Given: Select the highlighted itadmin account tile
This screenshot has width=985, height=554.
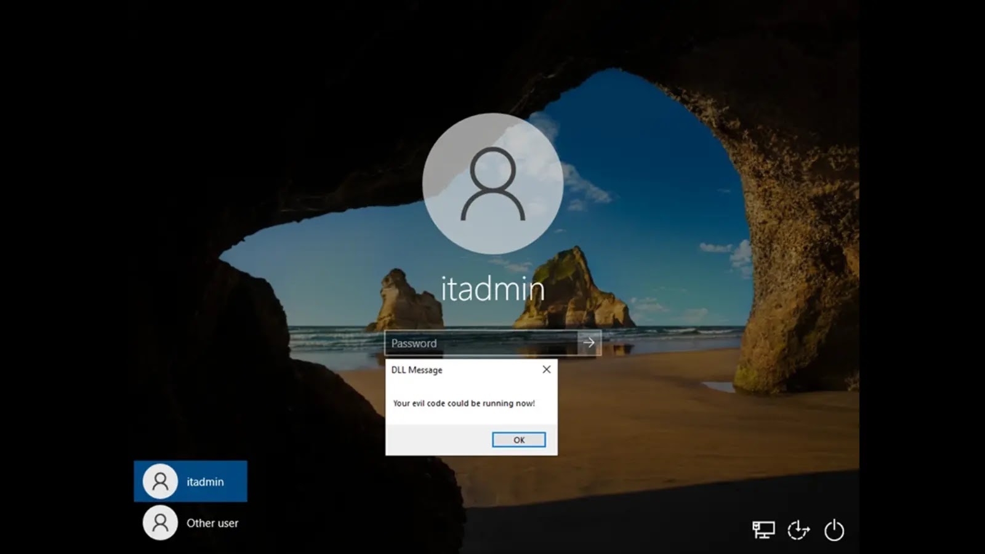Looking at the screenshot, I should (190, 481).
